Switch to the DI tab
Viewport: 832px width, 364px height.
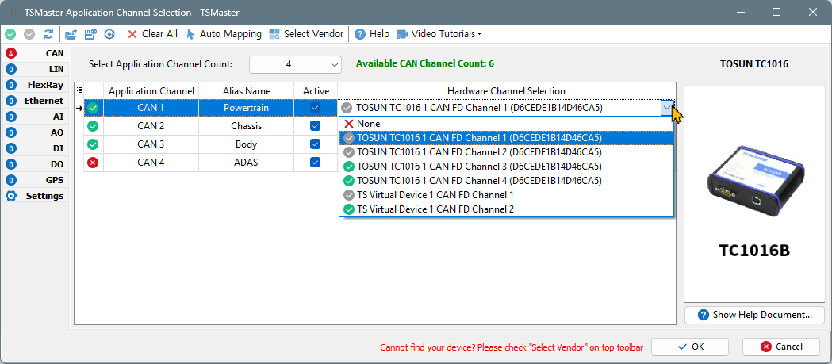(x=35, y=148)
